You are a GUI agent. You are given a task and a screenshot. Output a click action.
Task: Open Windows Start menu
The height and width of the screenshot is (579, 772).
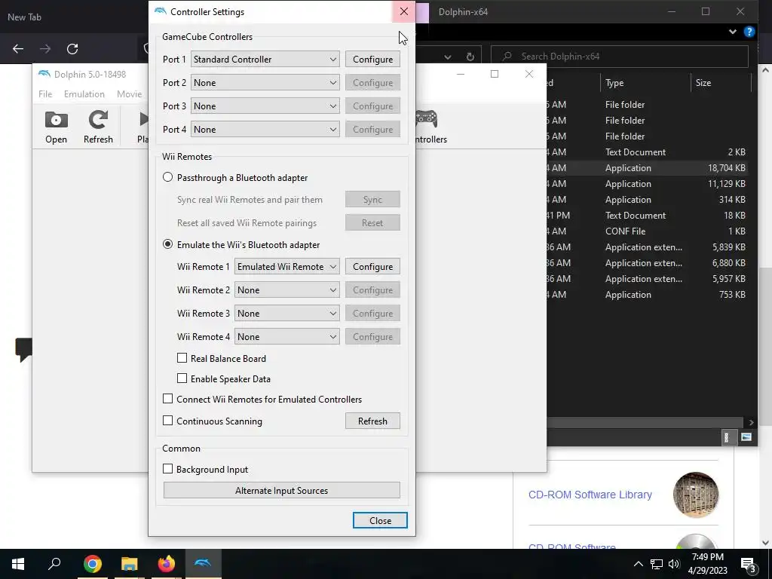[18, 564]
